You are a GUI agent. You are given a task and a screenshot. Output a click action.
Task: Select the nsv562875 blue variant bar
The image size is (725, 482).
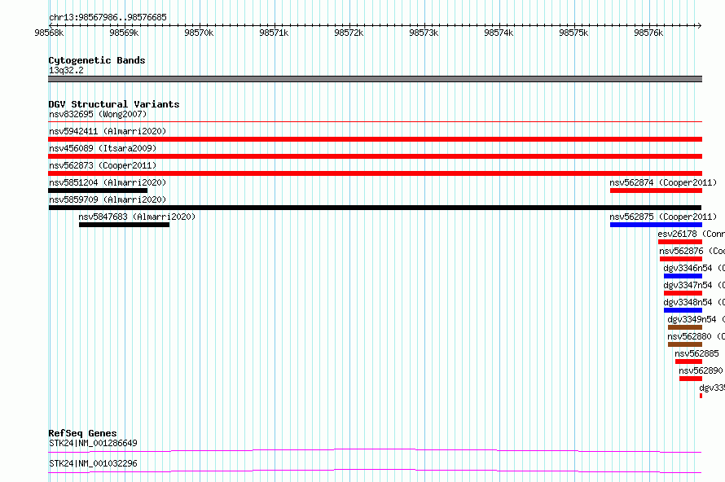(656, 225)
